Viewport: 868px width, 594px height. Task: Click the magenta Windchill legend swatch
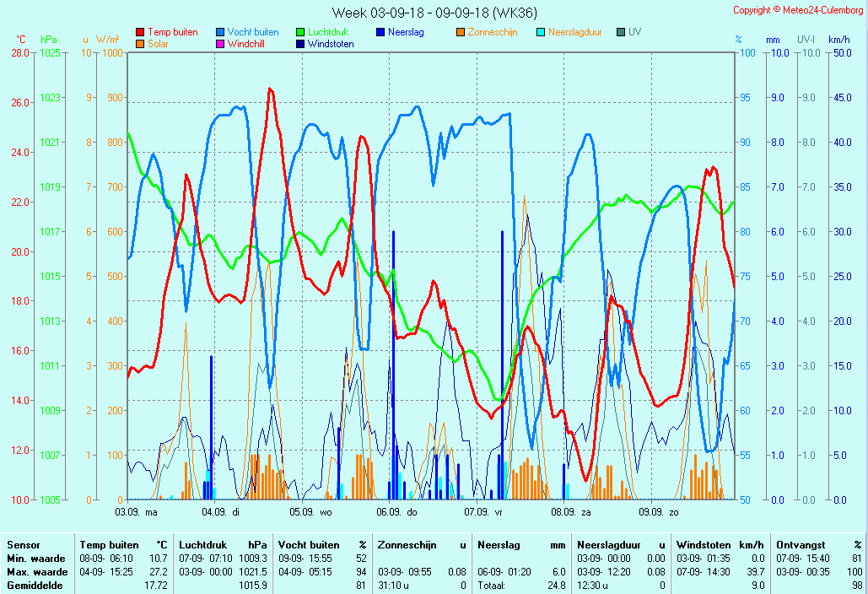point(220,44)
